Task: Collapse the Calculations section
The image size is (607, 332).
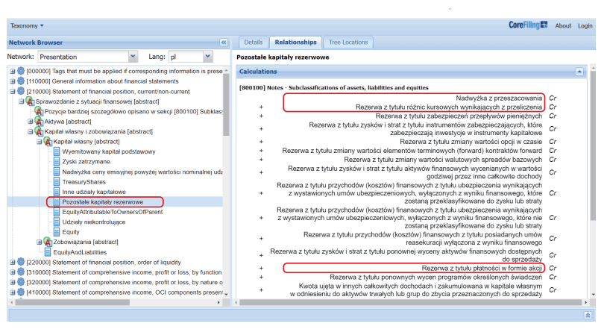Action: [579, 72]
